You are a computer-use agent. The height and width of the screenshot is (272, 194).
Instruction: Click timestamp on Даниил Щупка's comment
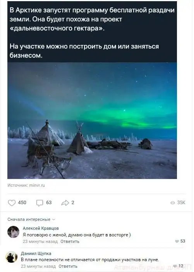[38, 266]
